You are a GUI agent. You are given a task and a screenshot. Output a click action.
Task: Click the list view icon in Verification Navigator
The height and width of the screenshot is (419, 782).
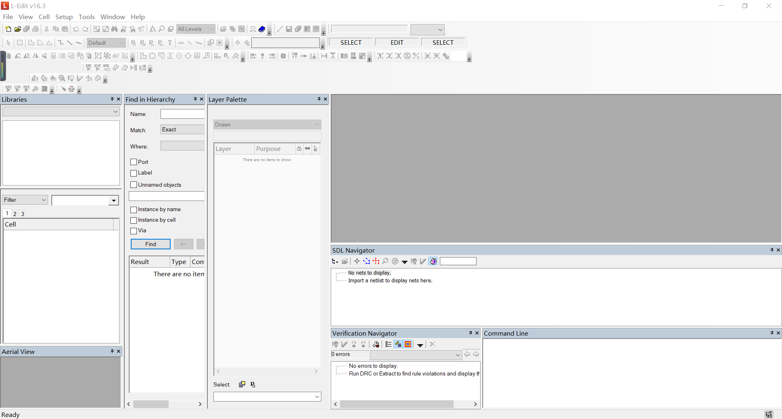[x=388, y=344]
